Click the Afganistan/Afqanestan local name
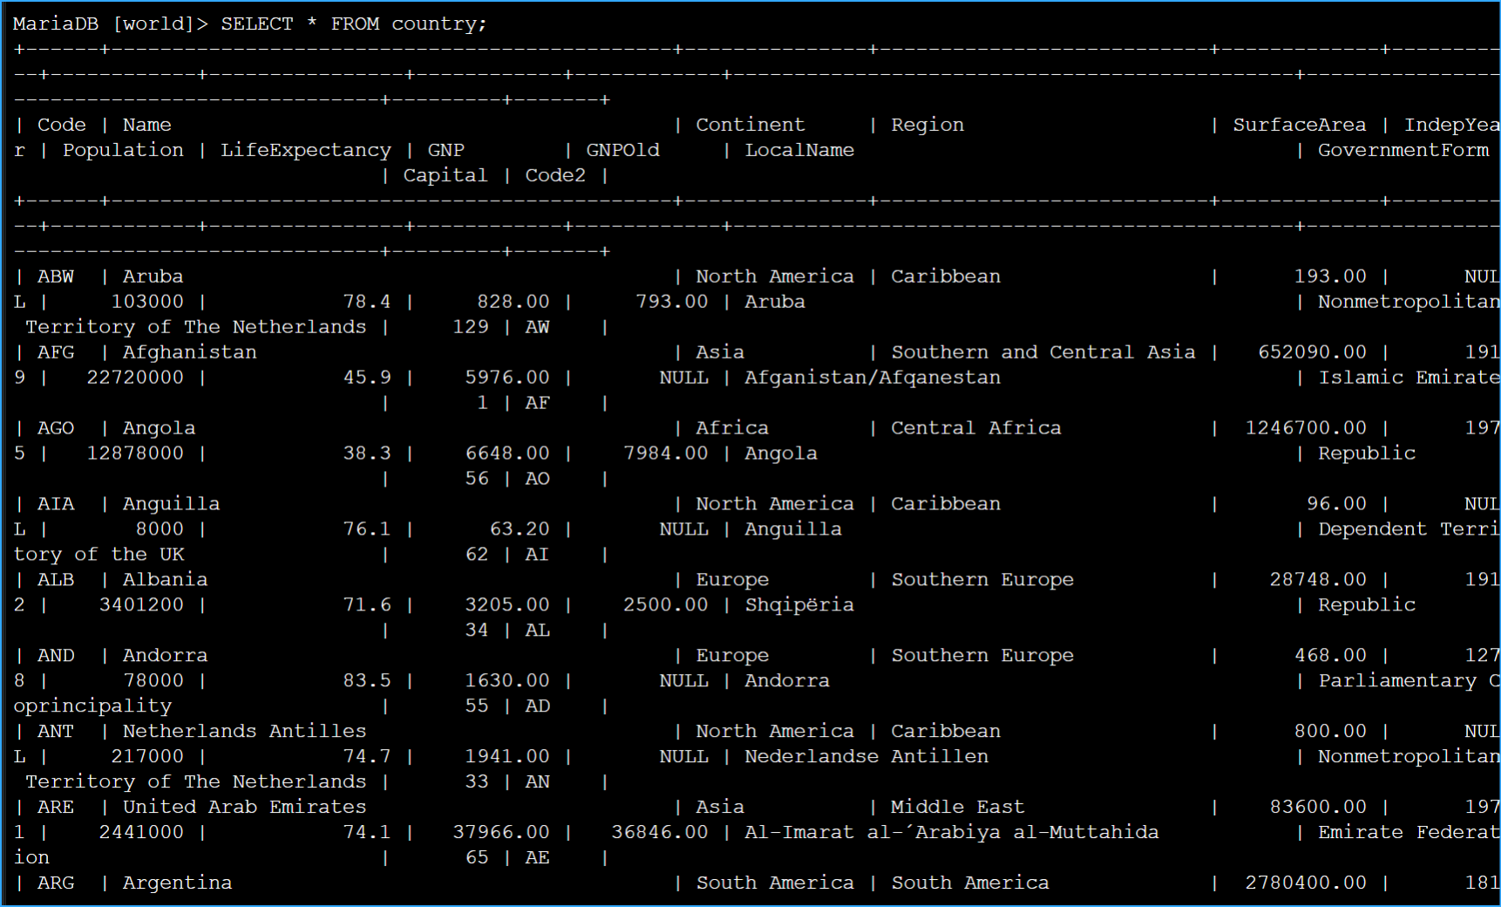The width and height of the screenshot is (1501, 907). click(x=872, y=378)
